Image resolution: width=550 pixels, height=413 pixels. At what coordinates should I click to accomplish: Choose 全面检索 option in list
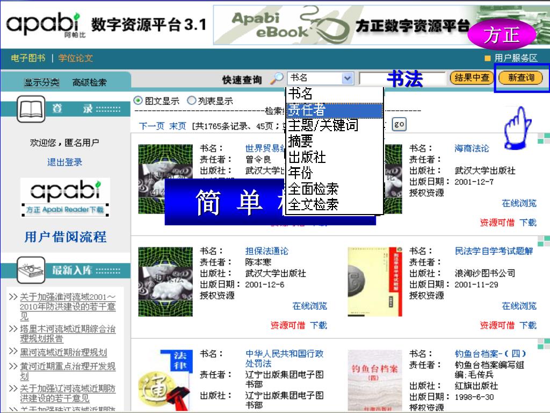pos(335,189)
